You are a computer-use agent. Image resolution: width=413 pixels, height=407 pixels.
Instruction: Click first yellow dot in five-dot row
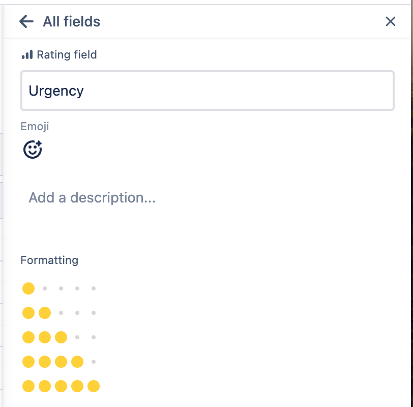(28, 386)
